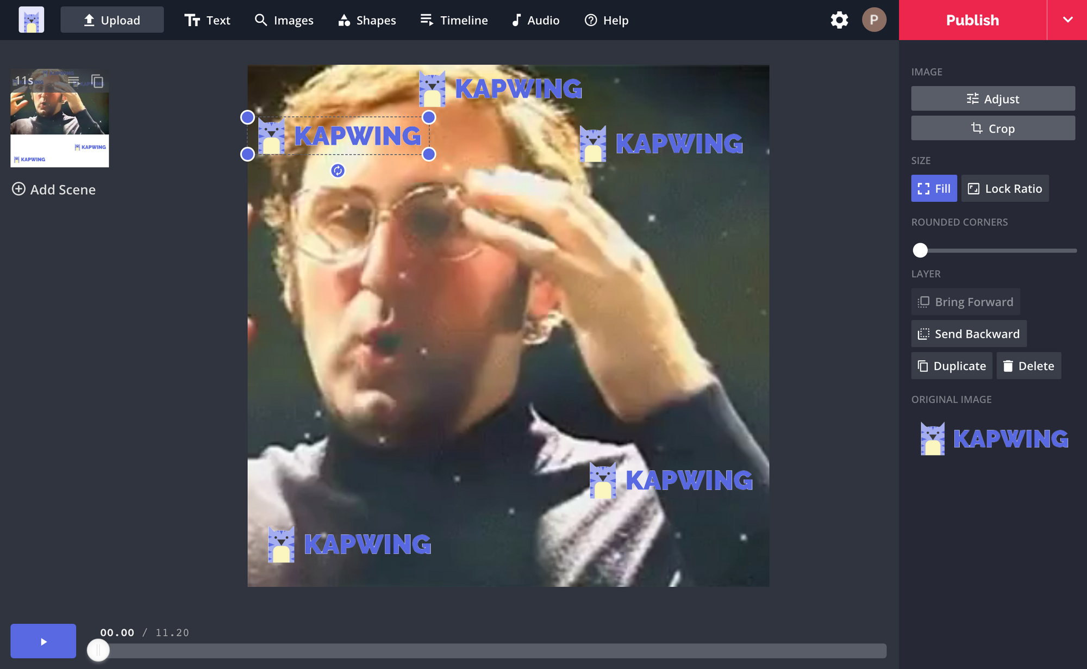Click Delete trash button in Layer section
The height and width of the screenshot is (669, 1087).
(x=1028, y=366)
